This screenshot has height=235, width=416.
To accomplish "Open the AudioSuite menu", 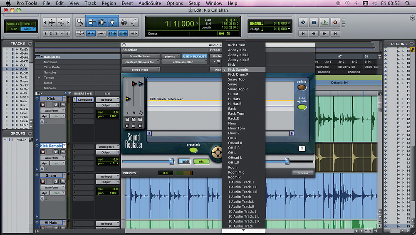I will pyautogui.click(x=150, y=3).
